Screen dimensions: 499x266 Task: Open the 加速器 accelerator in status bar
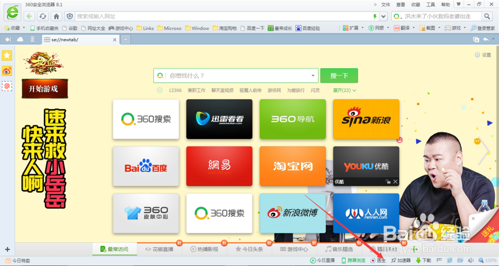[401, 261]
